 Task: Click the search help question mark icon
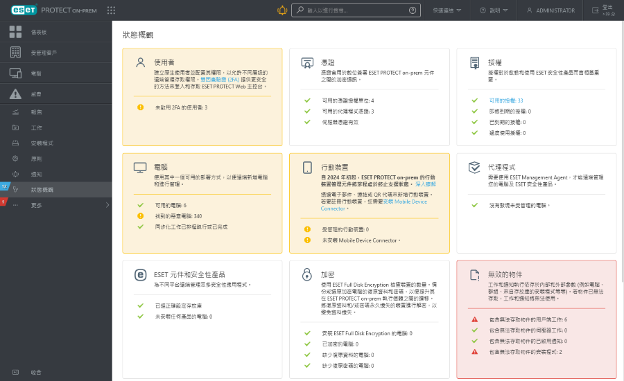pyautogui.click(x=413, y=10)
